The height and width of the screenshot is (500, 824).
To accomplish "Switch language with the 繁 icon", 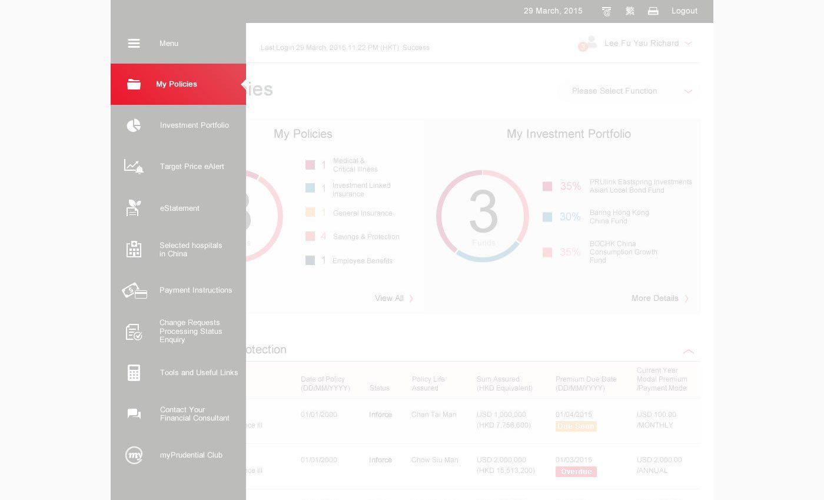I will pyautogui.click(x=630, y=11).
